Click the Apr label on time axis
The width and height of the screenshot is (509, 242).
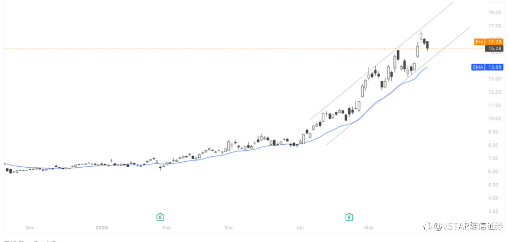click(x=300, y=228)
